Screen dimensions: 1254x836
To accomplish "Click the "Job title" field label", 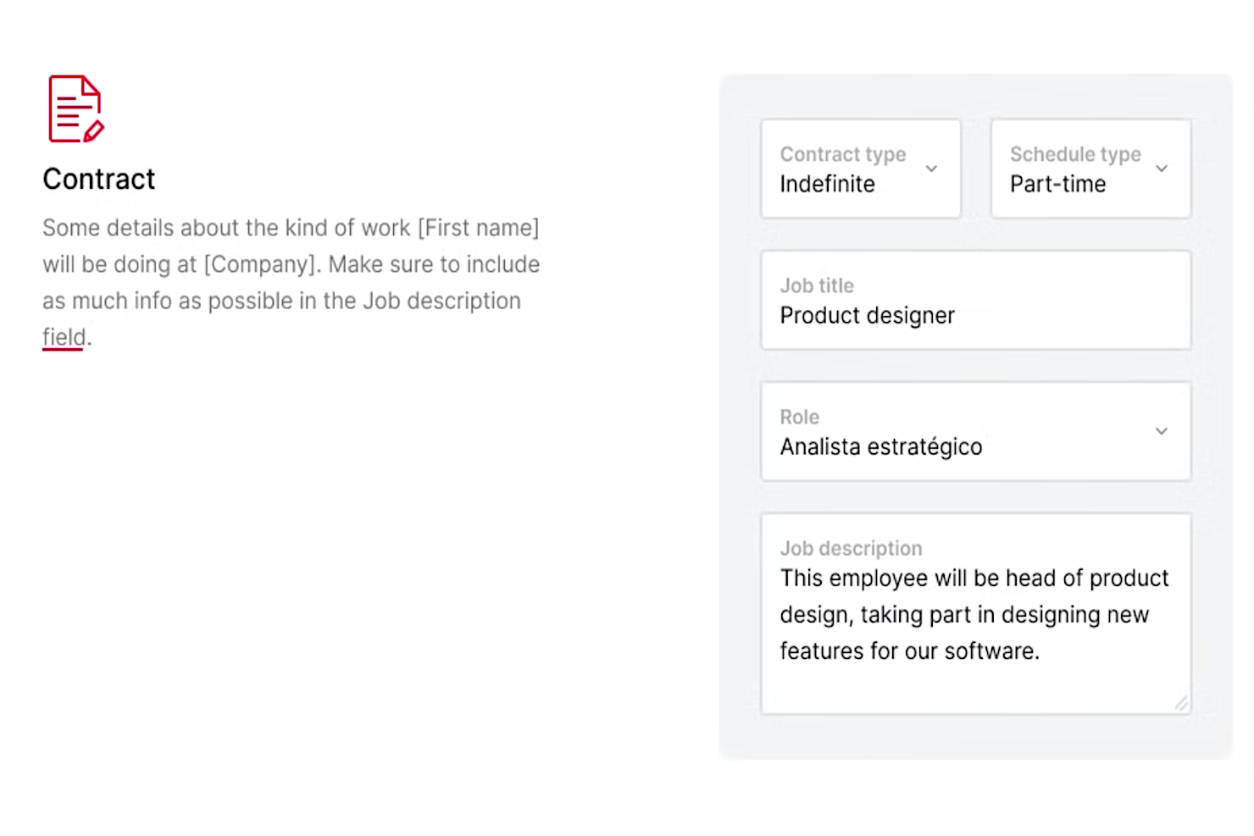I will point(817,285).
